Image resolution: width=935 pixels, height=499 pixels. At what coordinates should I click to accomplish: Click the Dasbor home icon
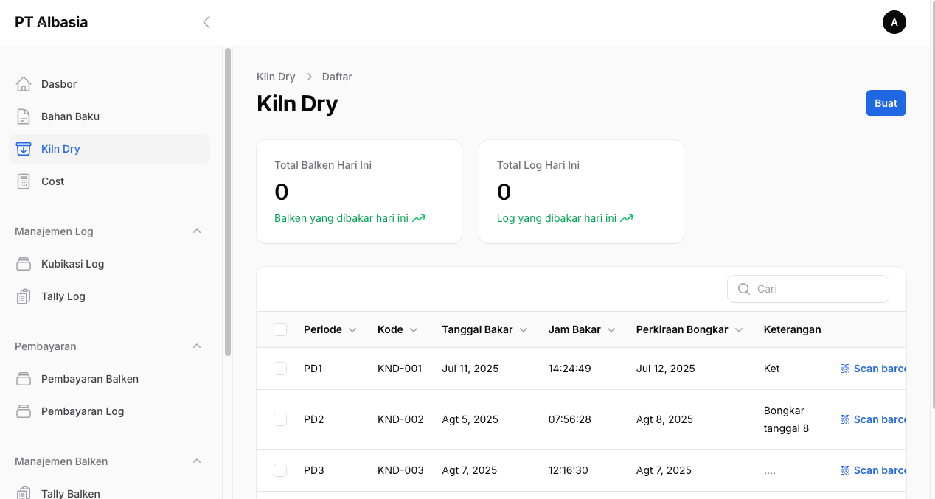pyautogui.click(x=24, y=84)
